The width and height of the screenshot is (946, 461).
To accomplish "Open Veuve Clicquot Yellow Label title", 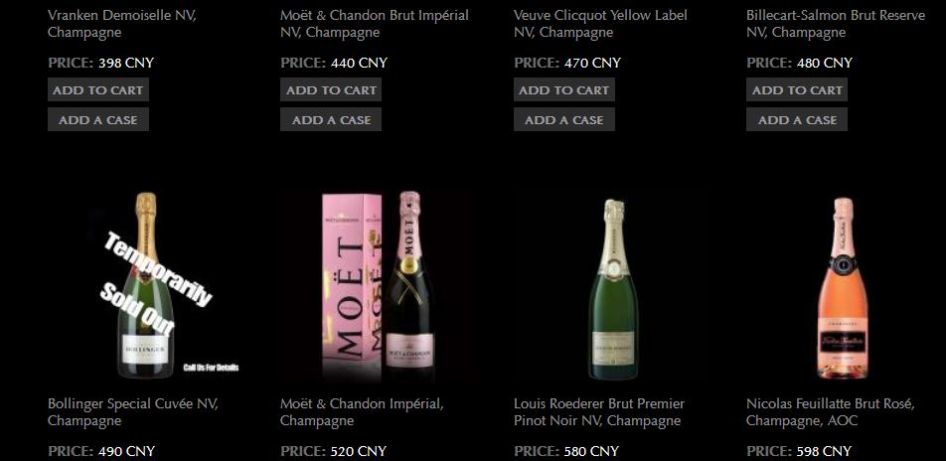I will (x=600, y=24).
